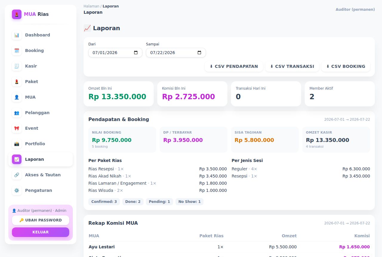Click the Booking calendar icon
The image size is (382, 257).
[17, 51]
